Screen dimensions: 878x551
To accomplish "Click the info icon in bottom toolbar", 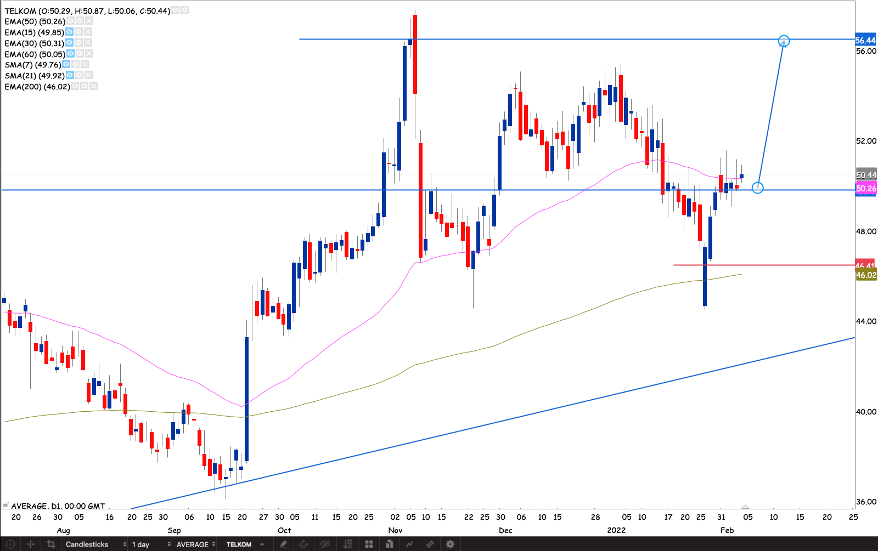I will (10, 544).
